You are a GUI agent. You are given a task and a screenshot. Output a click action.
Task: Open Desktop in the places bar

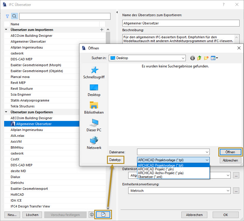tap(94, 90)
